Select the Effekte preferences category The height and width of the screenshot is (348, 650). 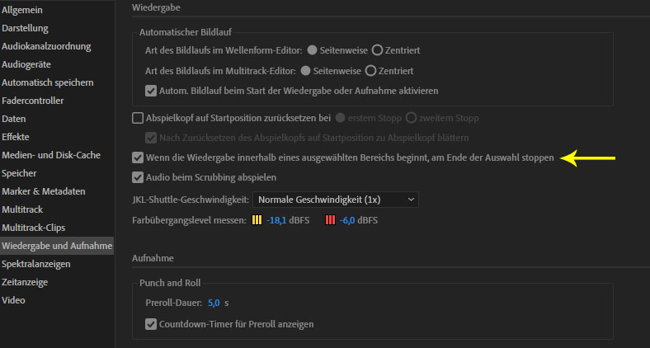[16, 137]
